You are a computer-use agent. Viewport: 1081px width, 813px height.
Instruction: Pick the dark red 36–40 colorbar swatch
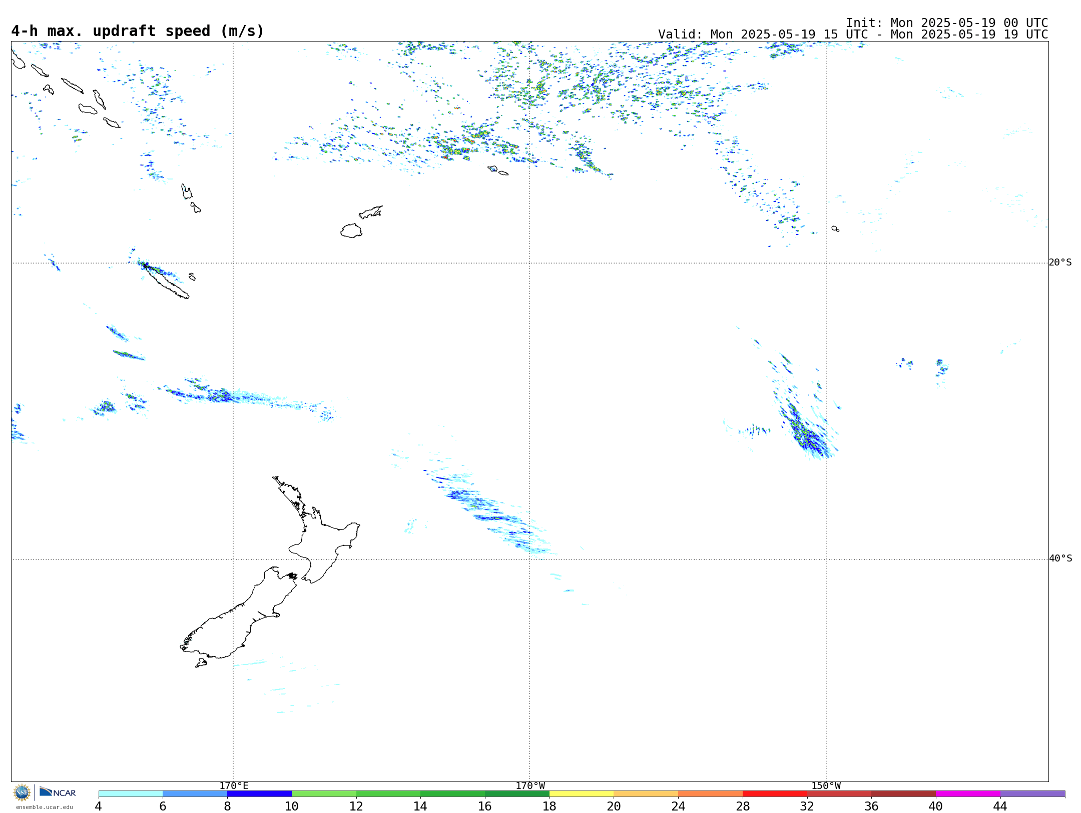pos(904,794)
